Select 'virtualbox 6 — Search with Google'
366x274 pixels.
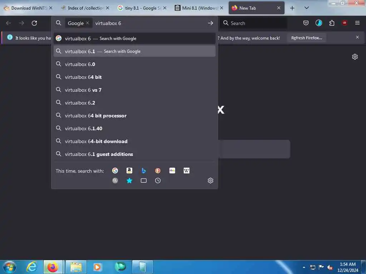coord(134,39)
